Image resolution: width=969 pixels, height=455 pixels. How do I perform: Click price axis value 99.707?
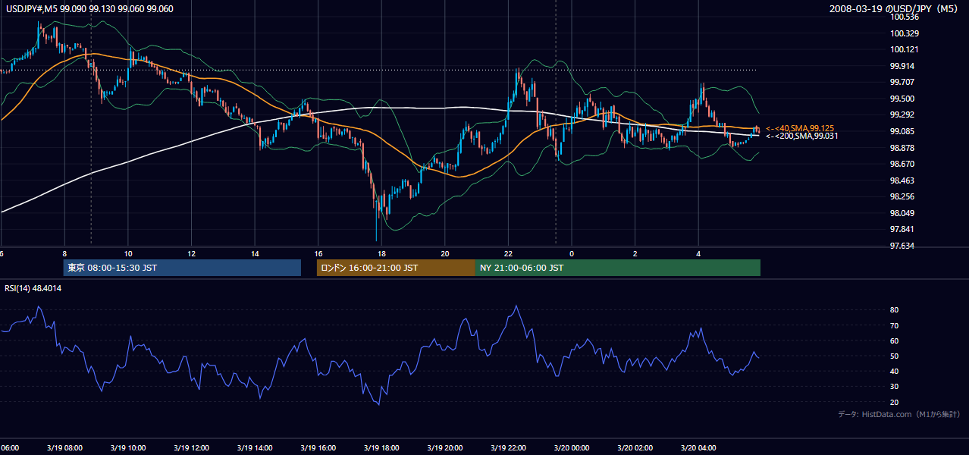(x=902, y=83)
